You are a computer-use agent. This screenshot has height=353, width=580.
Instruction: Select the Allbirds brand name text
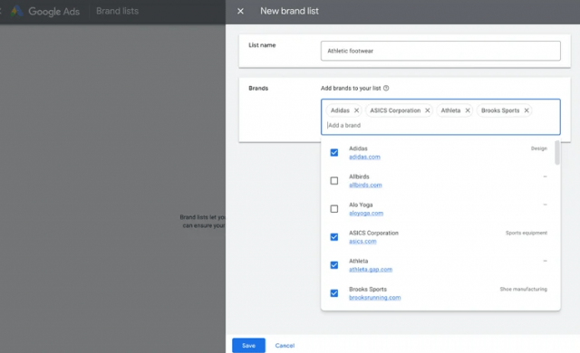pos(359,176)
